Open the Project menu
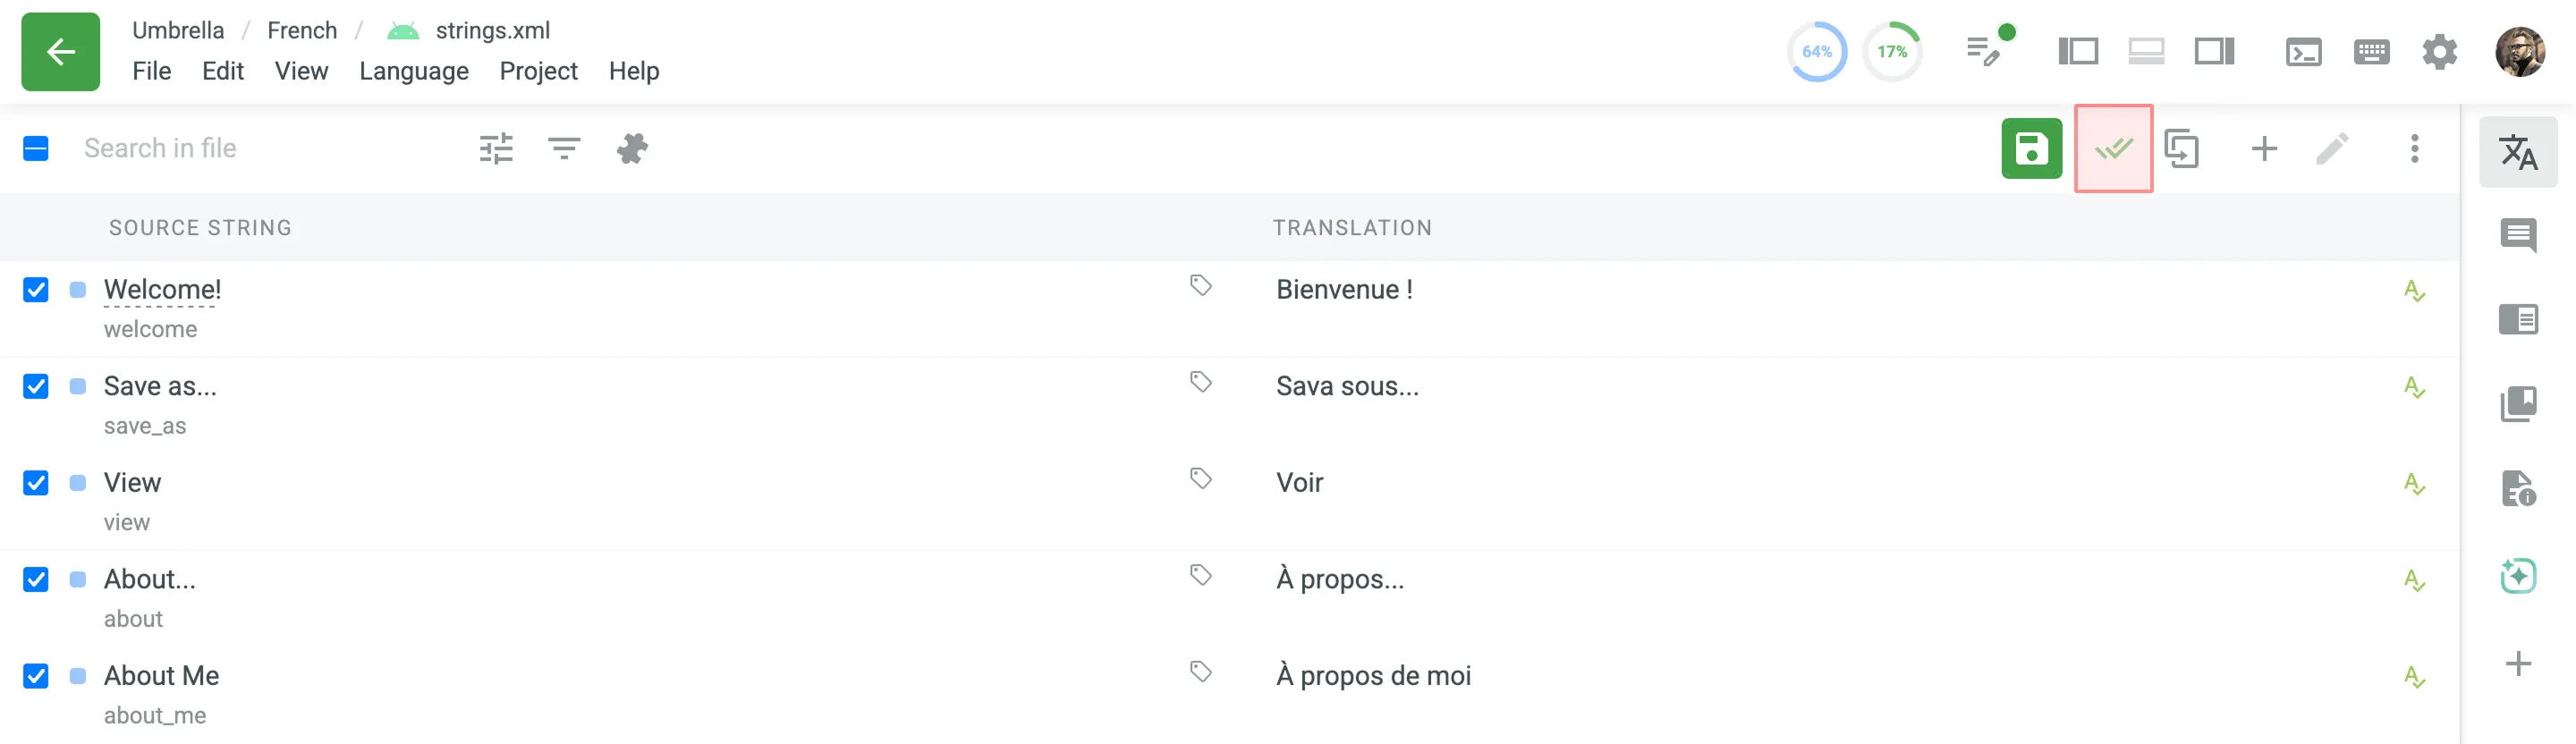Viewport: 2576px width, 744px height. [538, 71]
